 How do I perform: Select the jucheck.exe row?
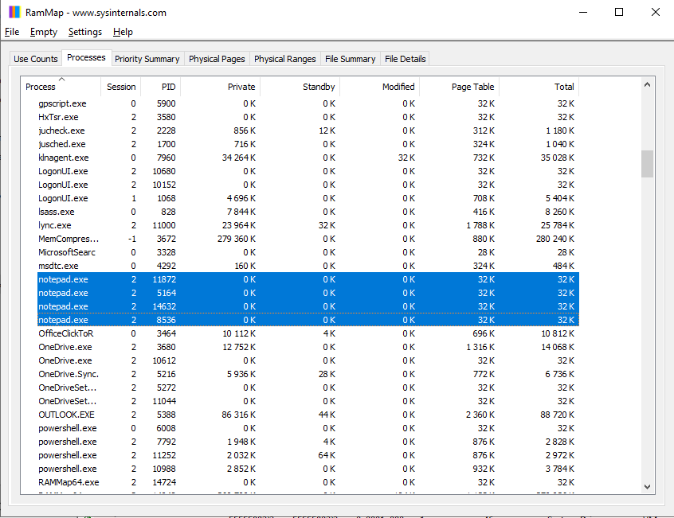(308, 130)
